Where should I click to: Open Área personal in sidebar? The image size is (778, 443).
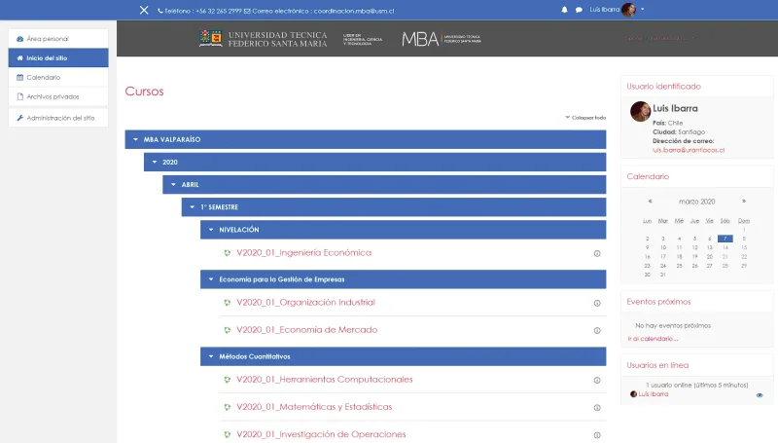click(x=58, y=38)
